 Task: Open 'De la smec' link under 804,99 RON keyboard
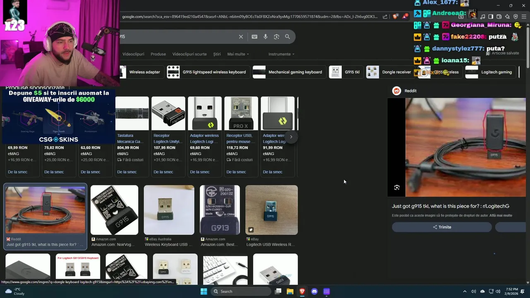127,172
